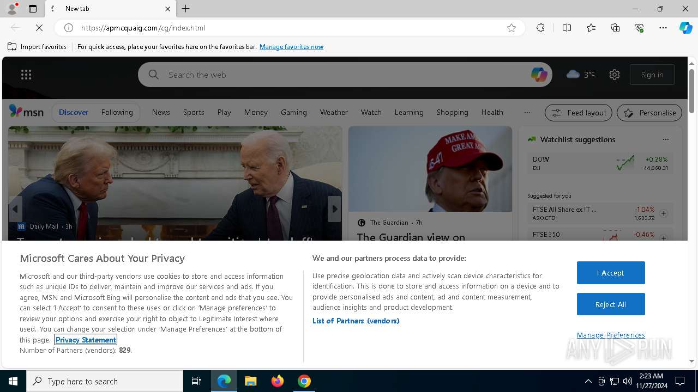Click taskbar Type here to search box
Image resolution: width=698 pixels, height=392 pixels.
pyautogui.click(x=105, y=381)
